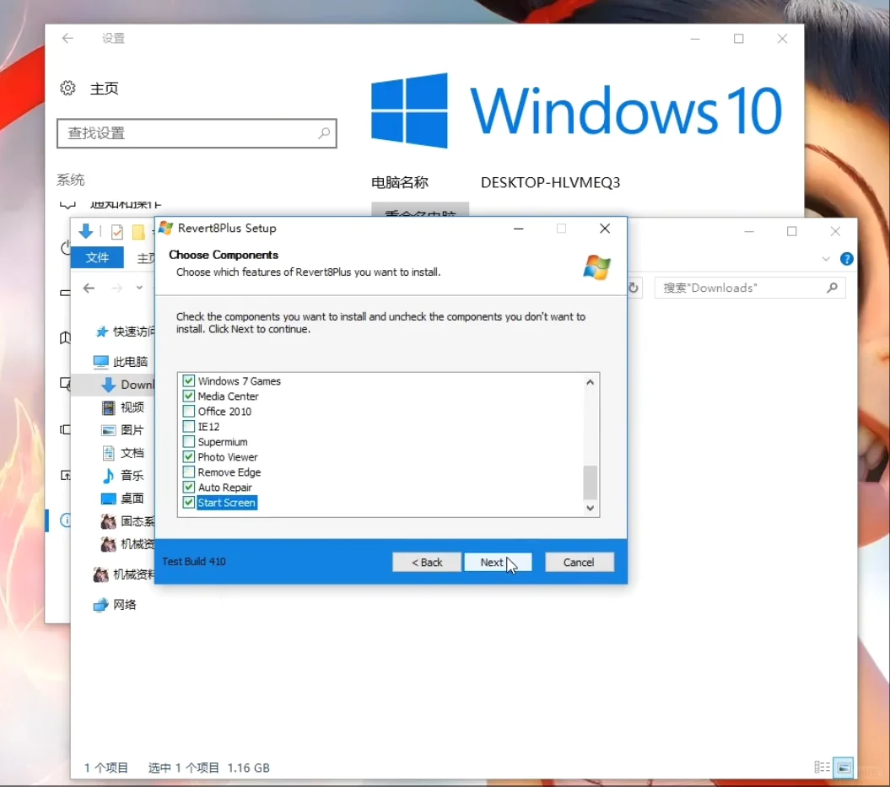Expand the recent locations dropdown arrow
The image size is (890, 787).
pyautogui.click(x=138, y=288)
